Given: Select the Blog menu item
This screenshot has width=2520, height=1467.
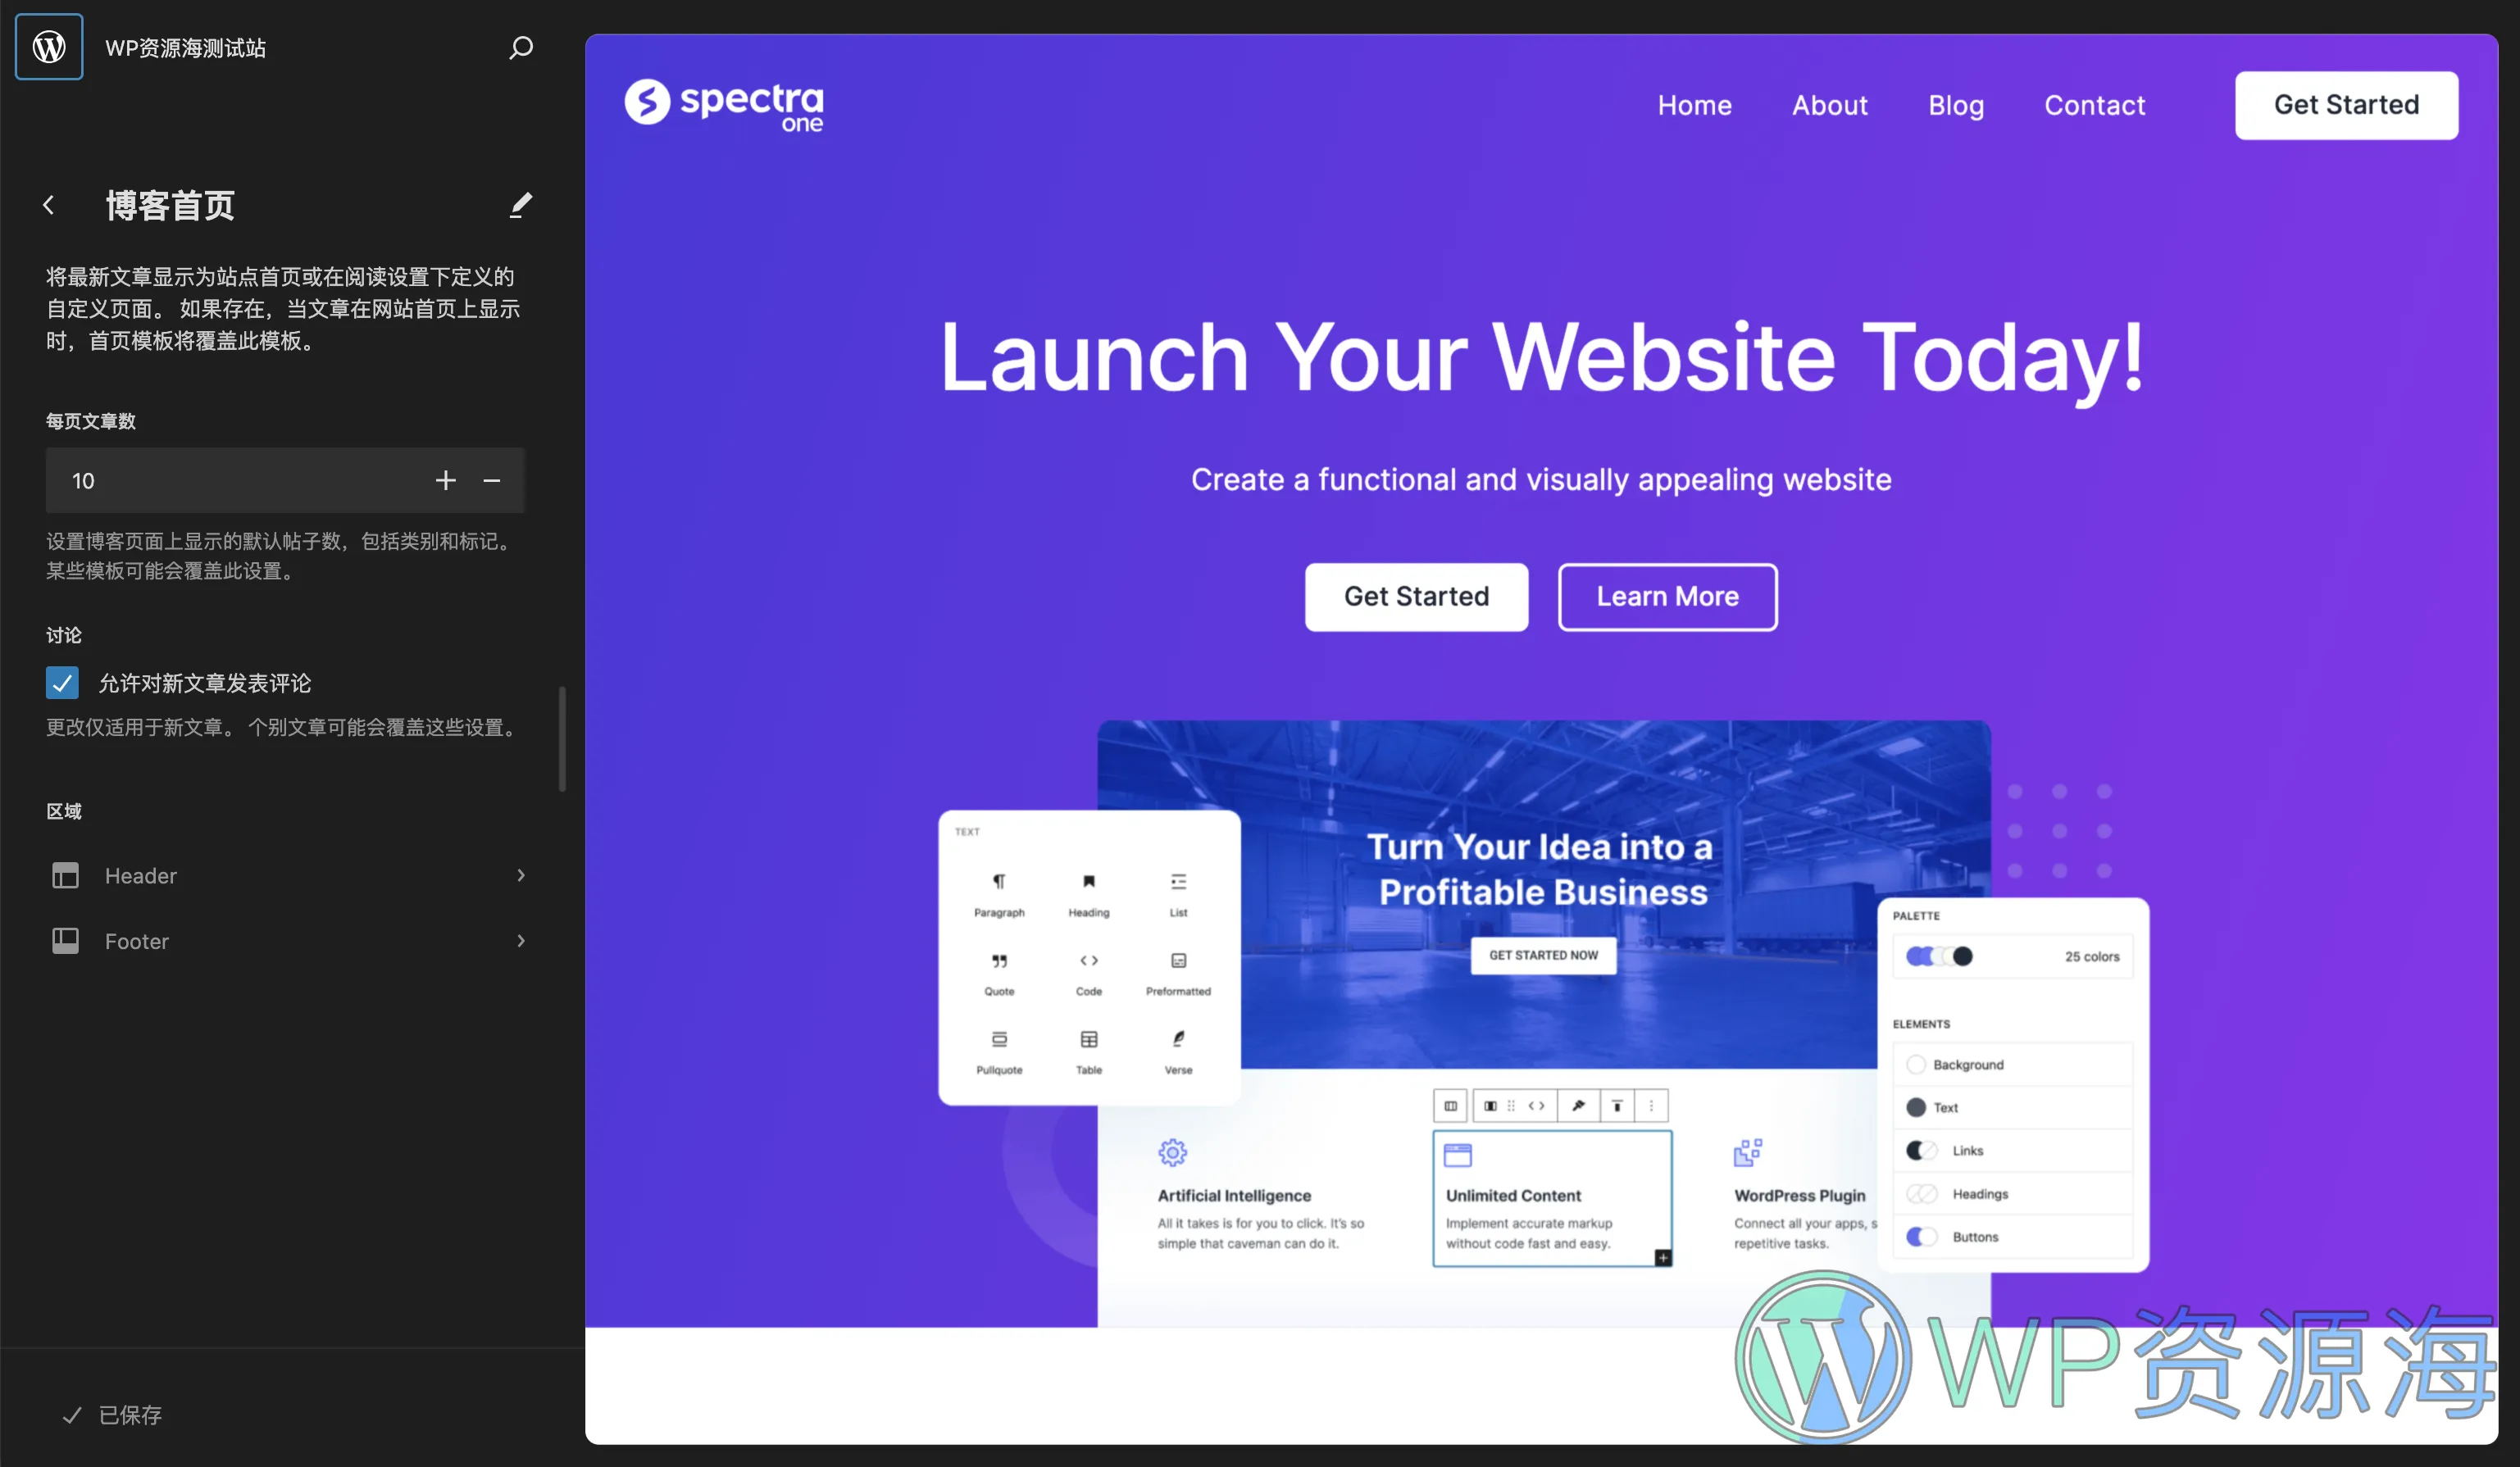Looking at the screenshot, I should [x=1956, y=107].
